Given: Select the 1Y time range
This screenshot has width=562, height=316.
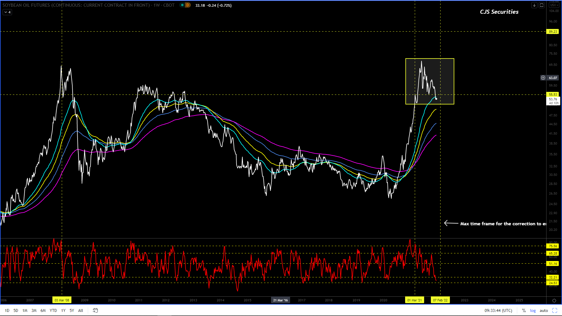Looking at the screenshot, I should 63,310.
